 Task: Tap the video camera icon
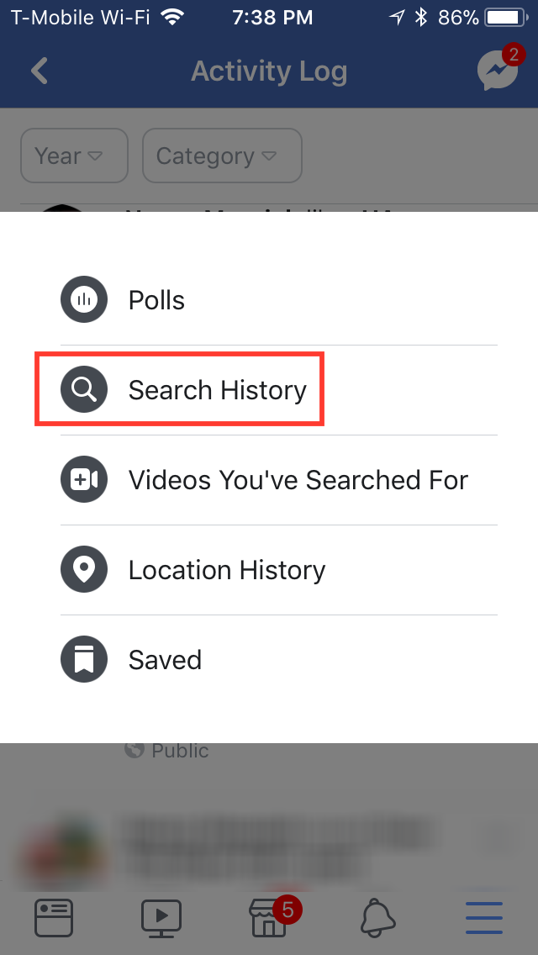[84, 479]
